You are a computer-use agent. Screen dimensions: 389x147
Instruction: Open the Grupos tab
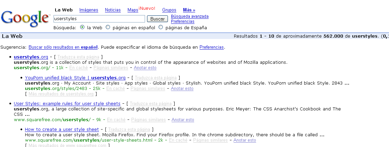click(x=169, y=10)
